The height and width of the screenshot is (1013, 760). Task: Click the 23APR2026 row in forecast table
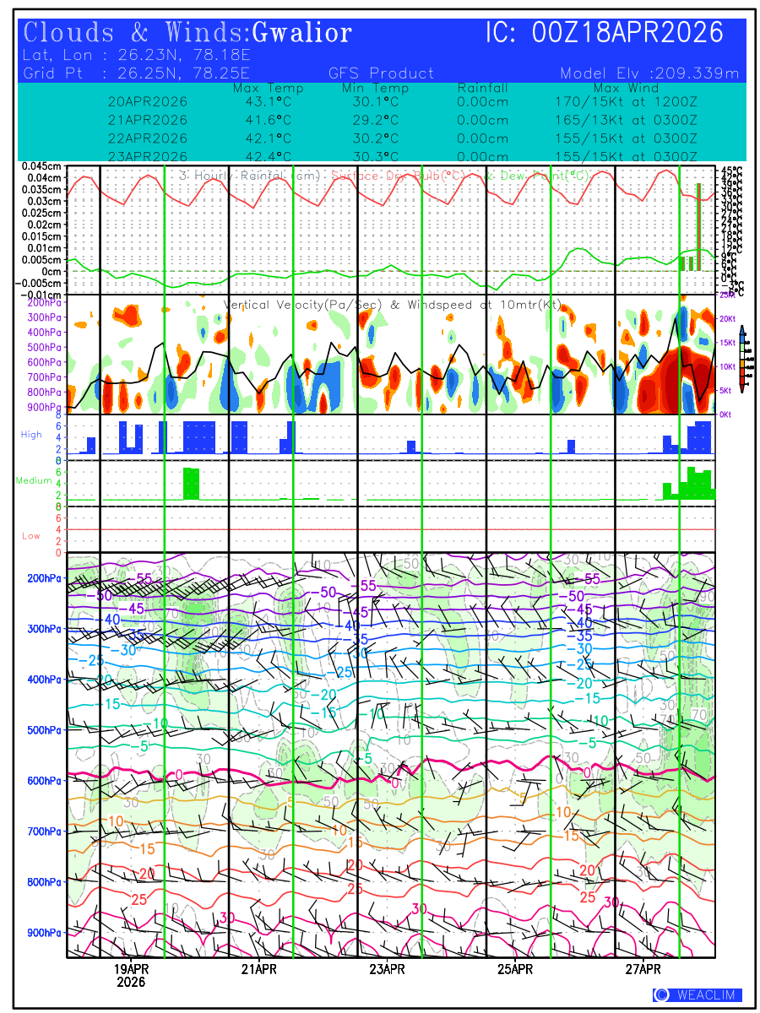148,156
